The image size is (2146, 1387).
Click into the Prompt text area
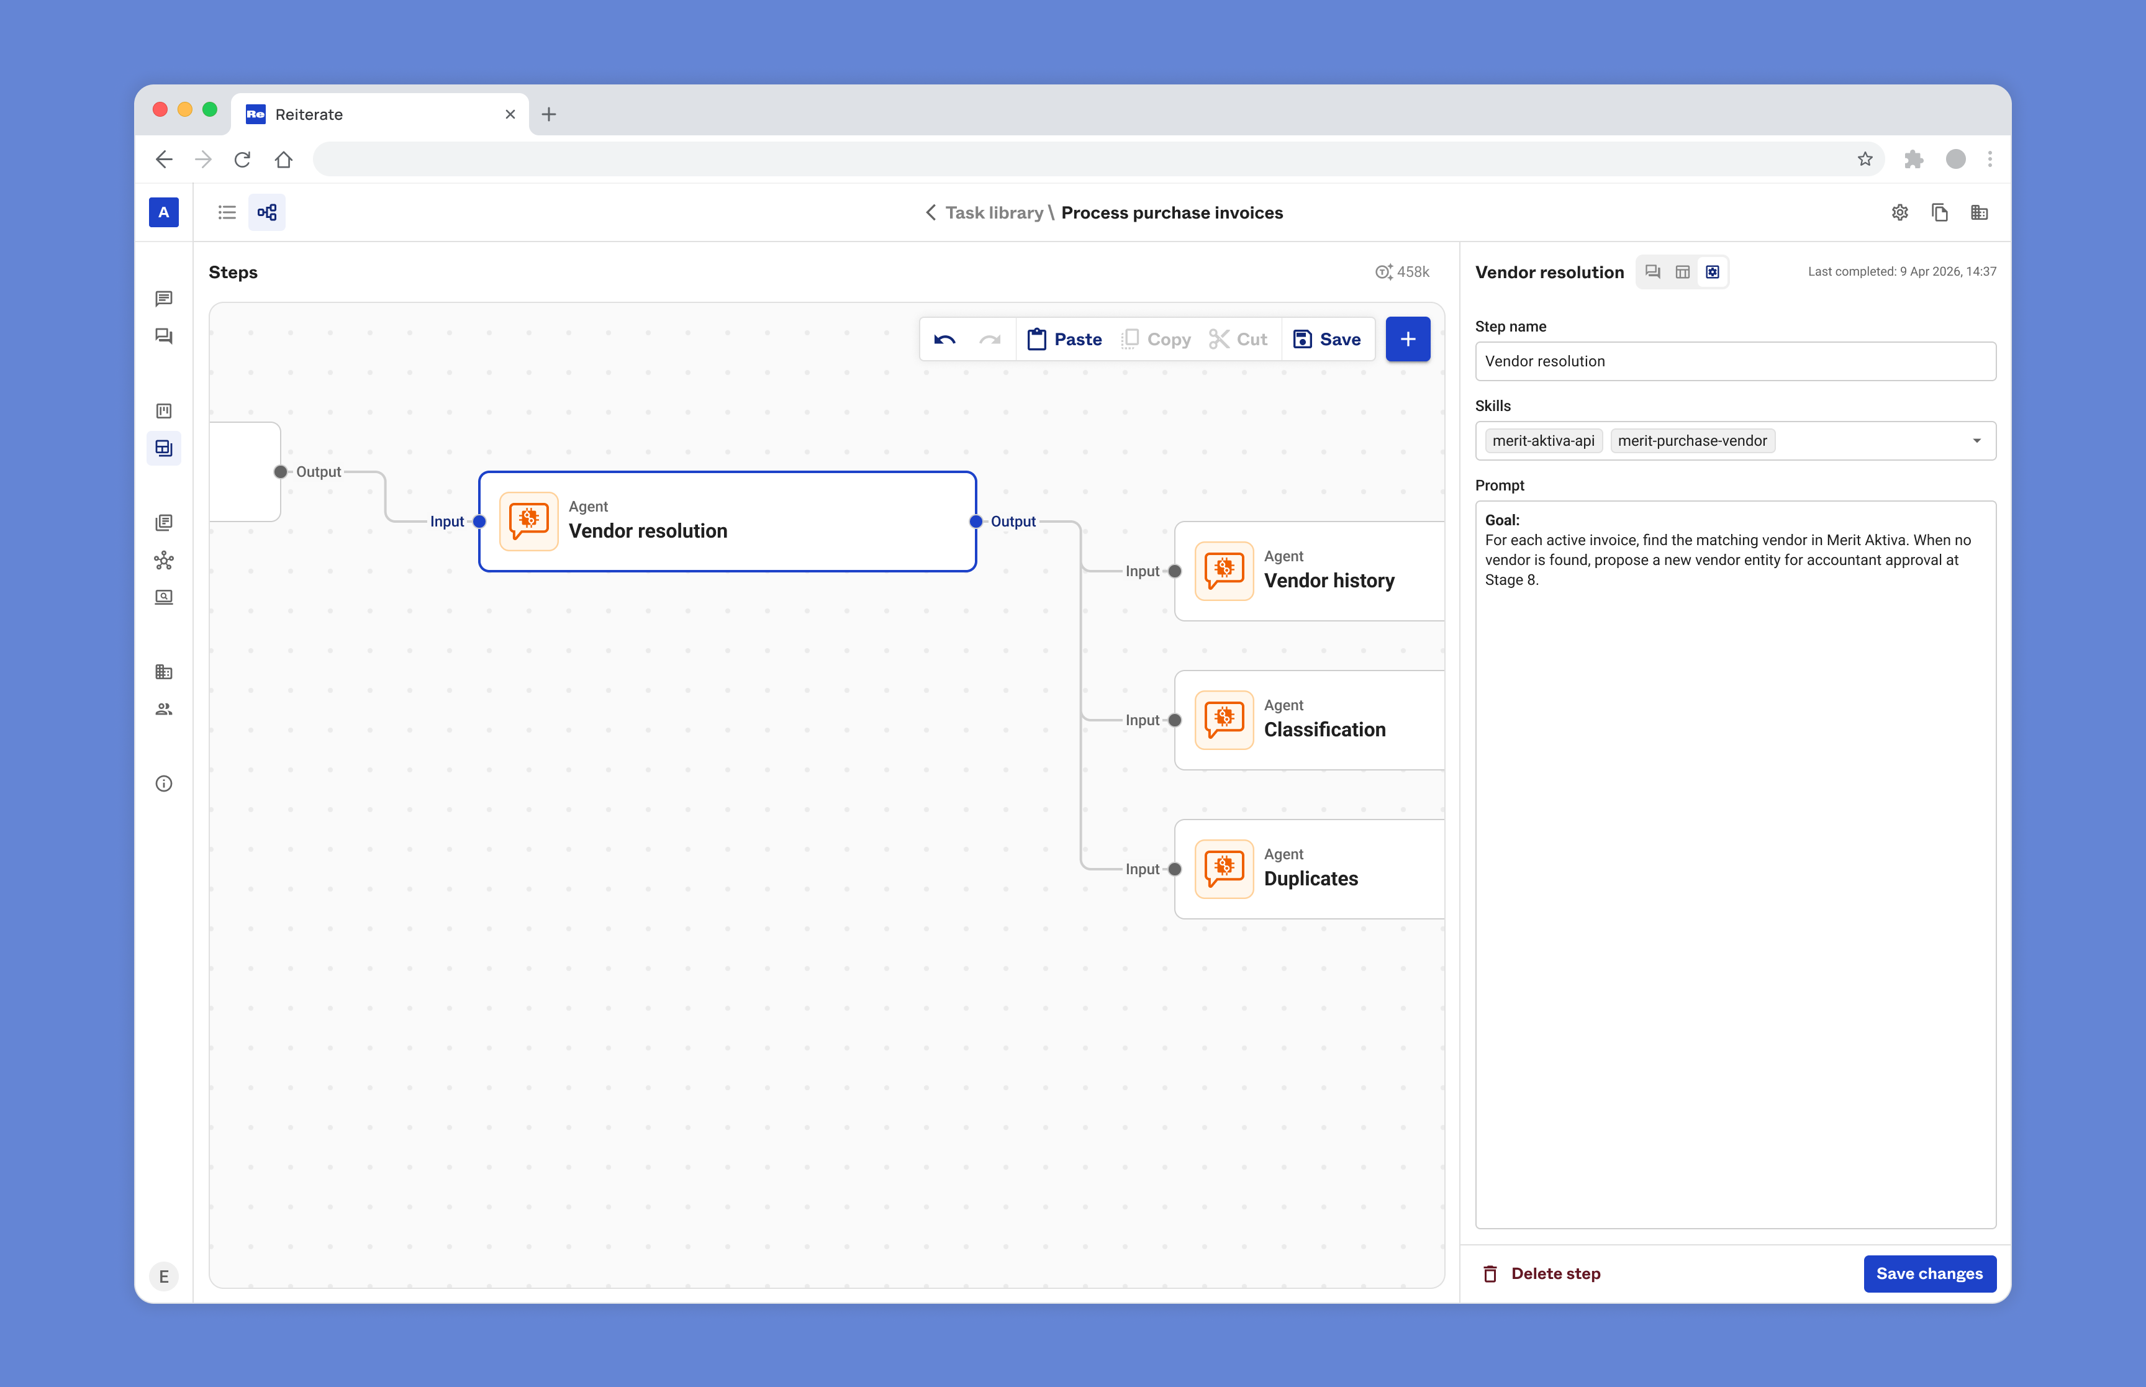[x=1736, y=865]
